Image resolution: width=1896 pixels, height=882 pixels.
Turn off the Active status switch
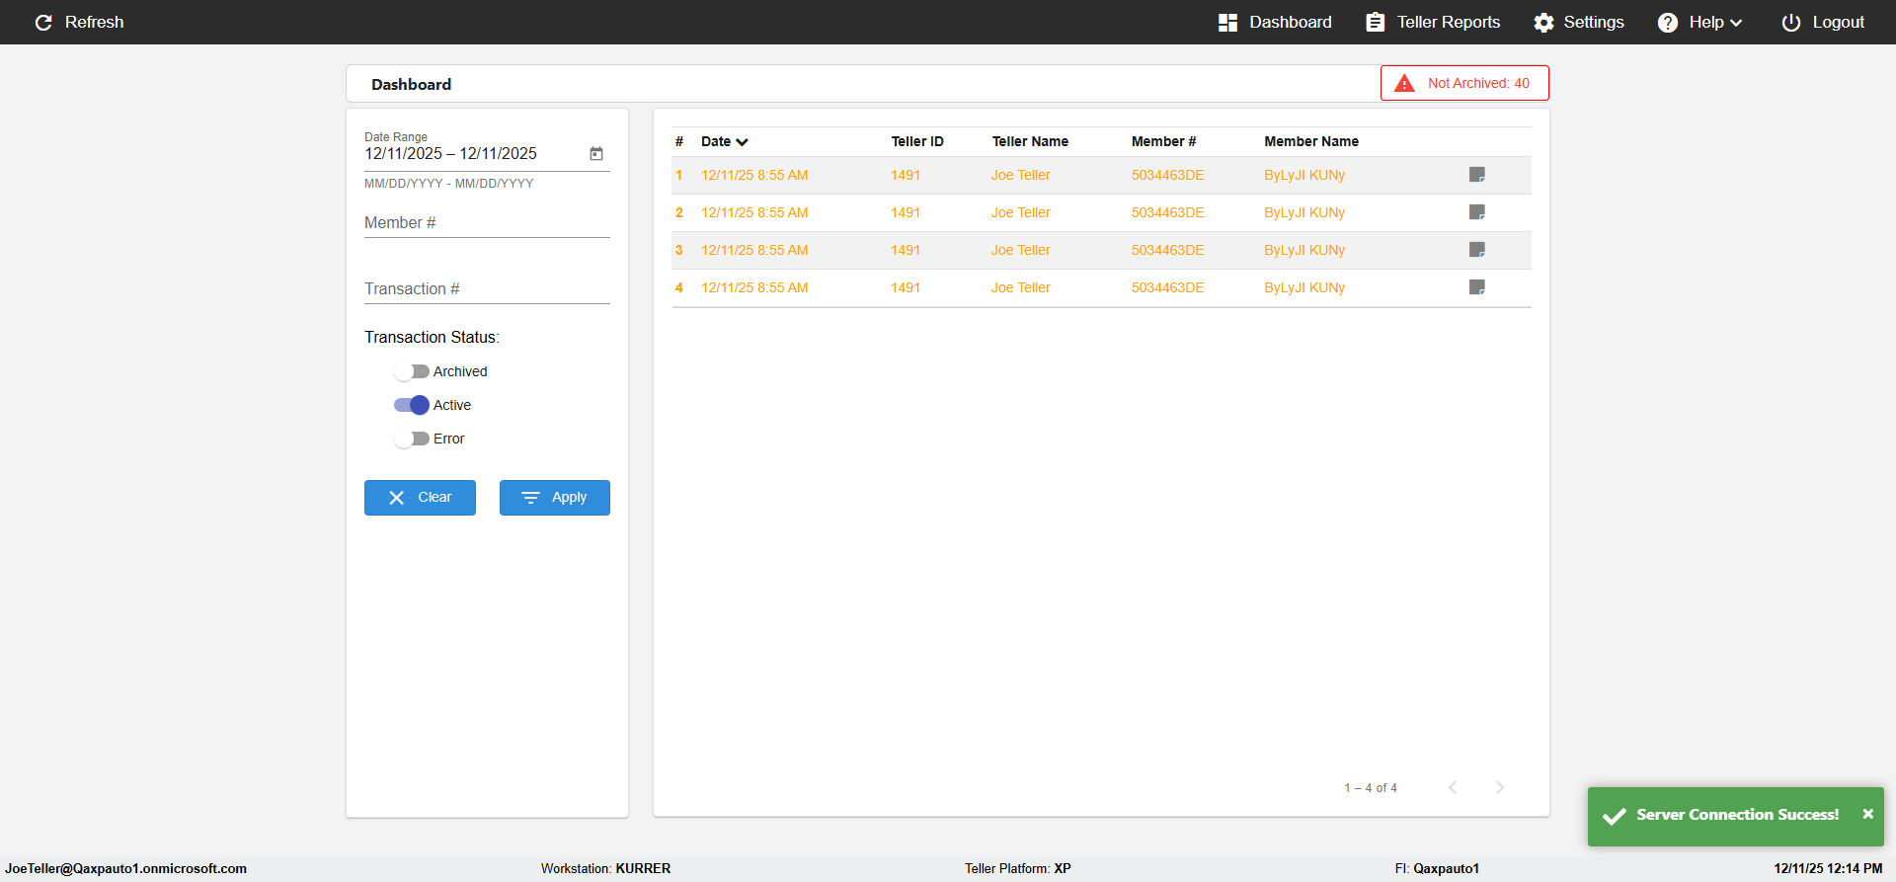(411, 405)
